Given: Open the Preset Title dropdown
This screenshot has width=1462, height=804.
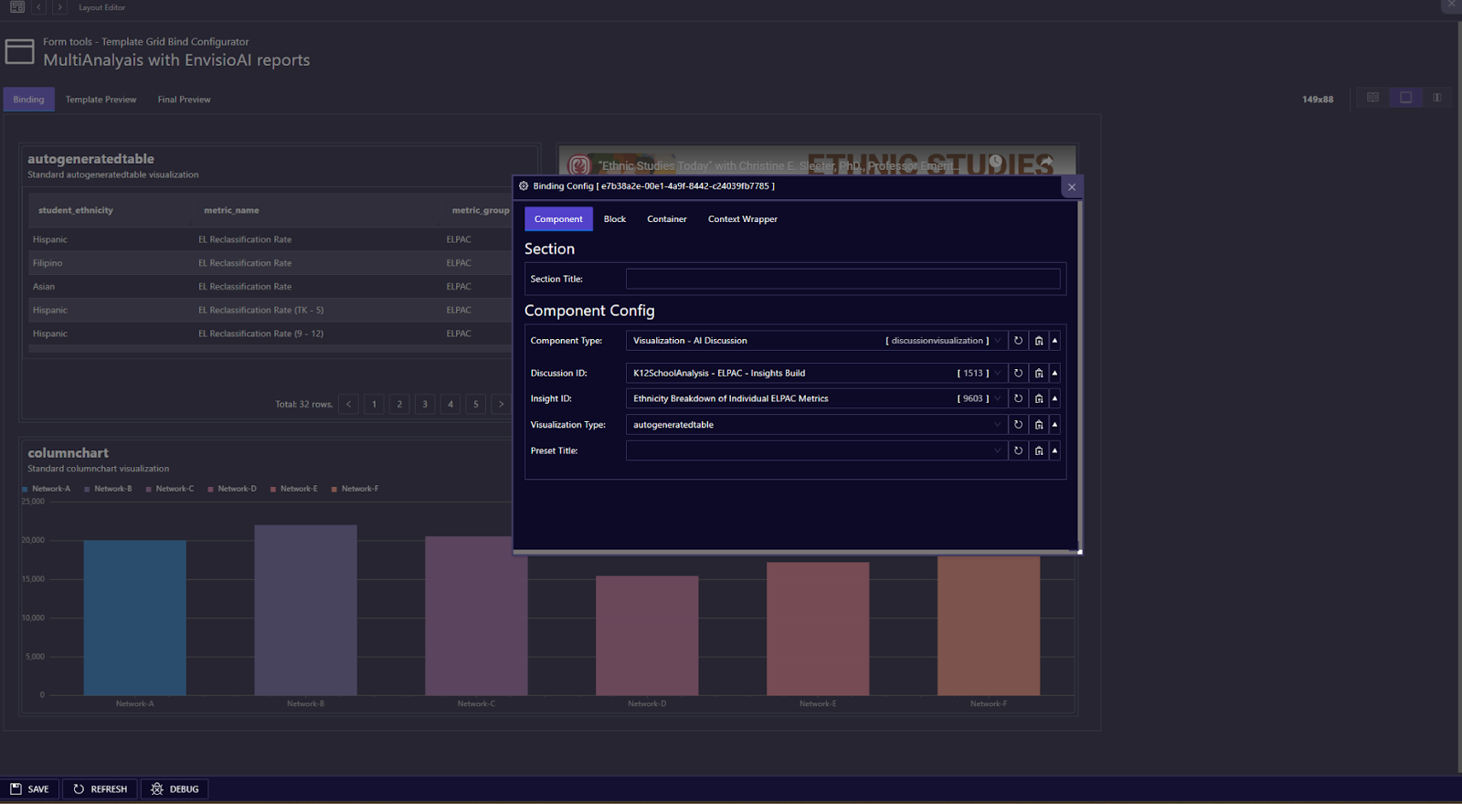Looking at the screenshot, I should tap(998, 450).
